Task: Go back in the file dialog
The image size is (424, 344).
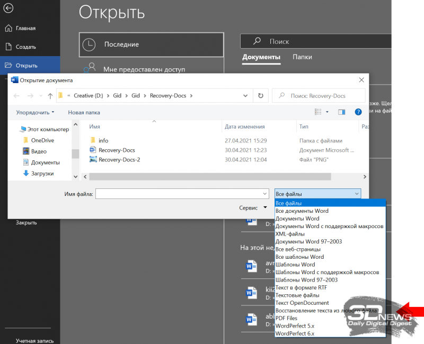Action: [16, 96]
